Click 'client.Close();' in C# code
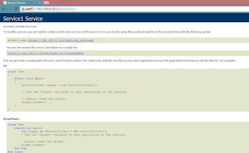 pos(34,102)
